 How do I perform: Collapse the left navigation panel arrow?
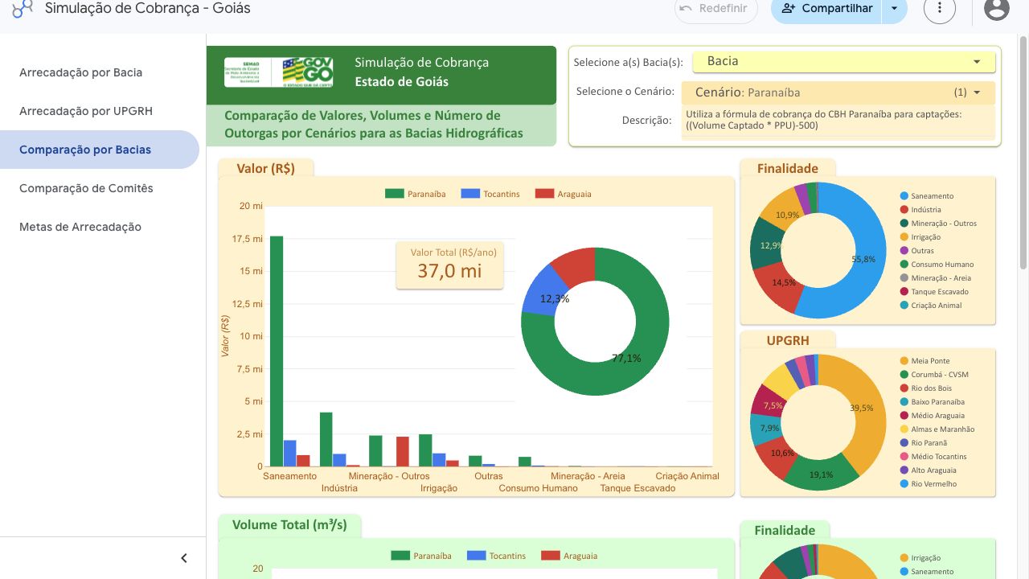(184, 558)
